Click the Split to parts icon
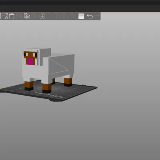 [x=65, y=16]
